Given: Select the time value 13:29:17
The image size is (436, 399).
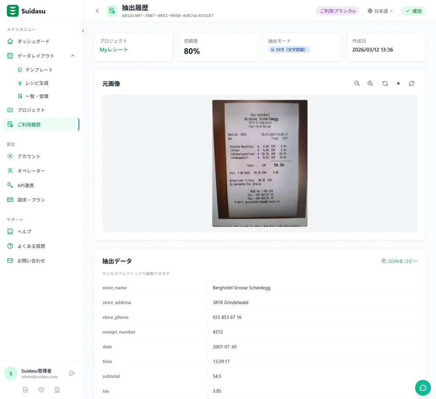Looking at the screenshot, I should click(x=221, y=362).
